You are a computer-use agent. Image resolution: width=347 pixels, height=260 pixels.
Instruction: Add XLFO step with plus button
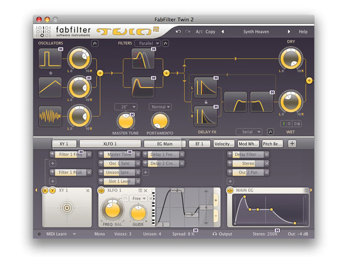click(x=216, y=201)
